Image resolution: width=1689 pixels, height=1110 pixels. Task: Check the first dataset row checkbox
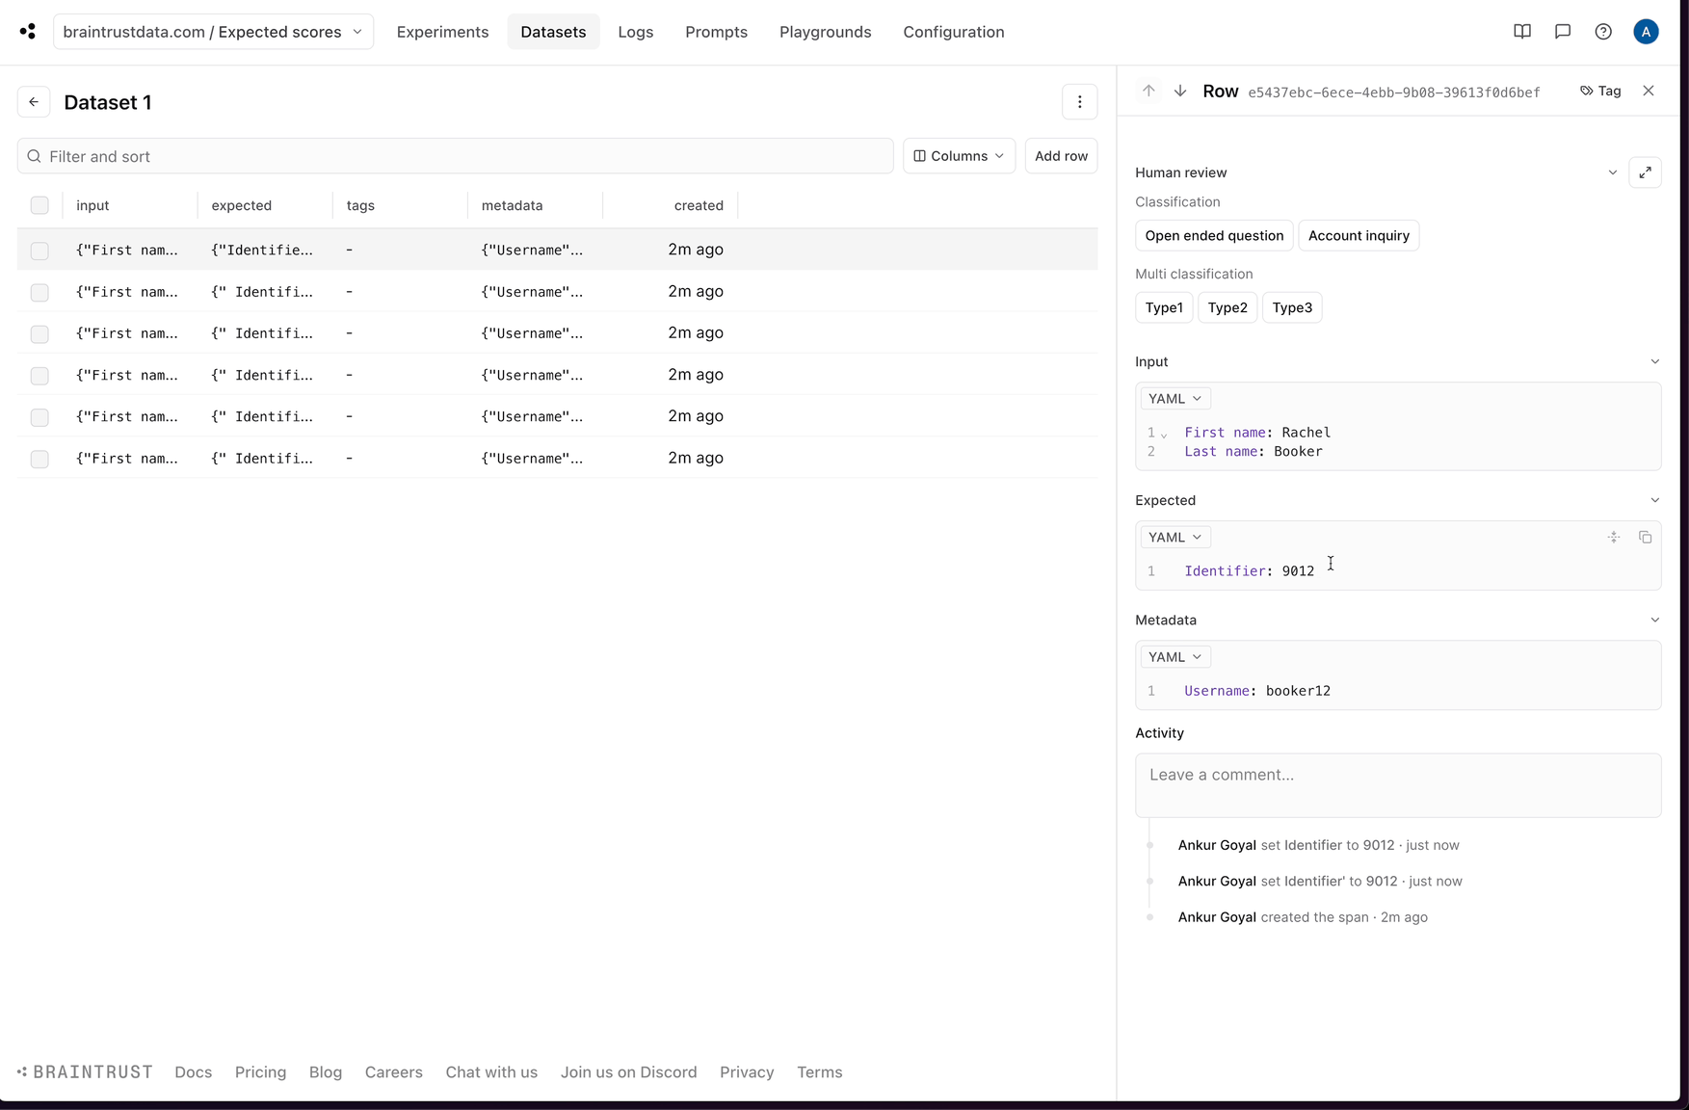(x=40, y=251)
